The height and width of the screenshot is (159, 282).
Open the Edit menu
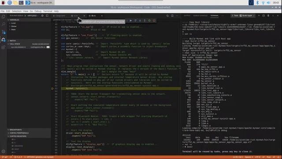8,11
